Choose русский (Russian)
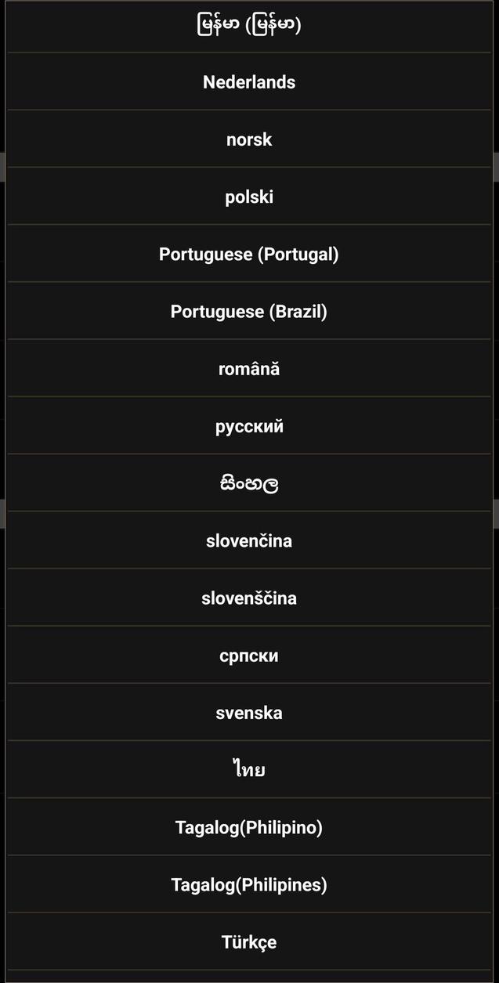 [x=249, y=425]
